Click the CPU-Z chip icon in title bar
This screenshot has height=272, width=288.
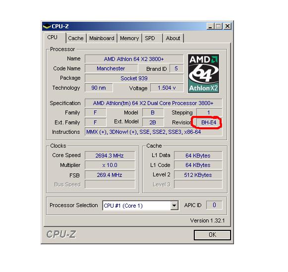[47, 26]
